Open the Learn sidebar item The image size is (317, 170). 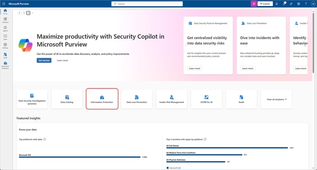[x=5, y=37]
